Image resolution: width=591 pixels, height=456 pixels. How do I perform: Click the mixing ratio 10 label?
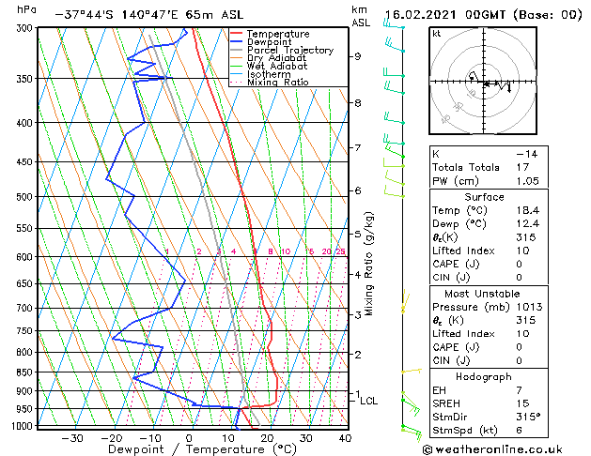click(286, 251)
